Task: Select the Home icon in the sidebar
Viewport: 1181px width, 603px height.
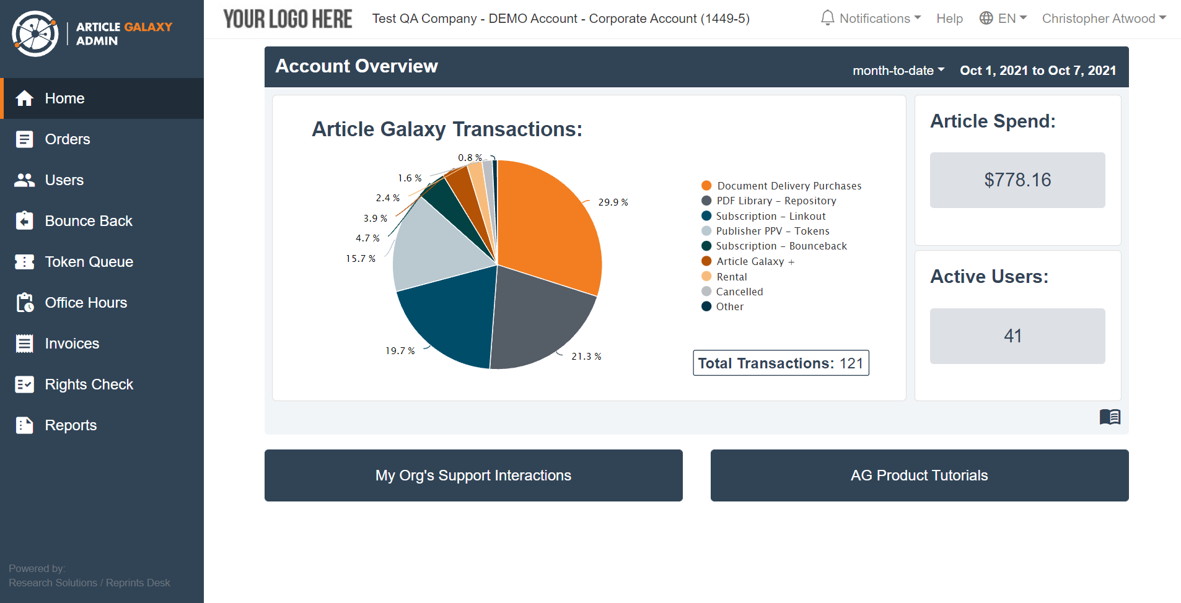Action: tap(25, 98)
